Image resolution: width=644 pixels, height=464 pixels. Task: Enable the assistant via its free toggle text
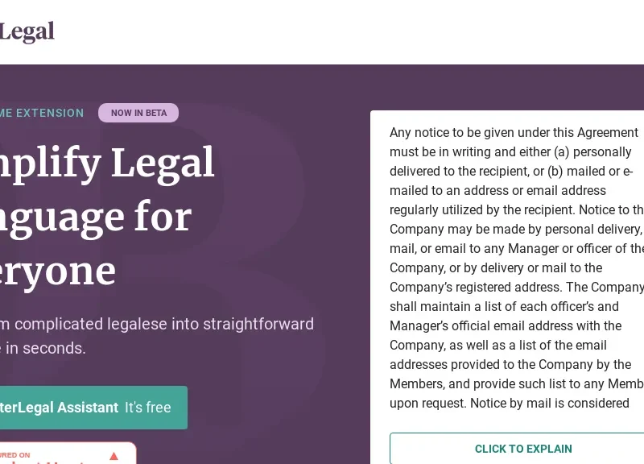[x=147, y=408]
